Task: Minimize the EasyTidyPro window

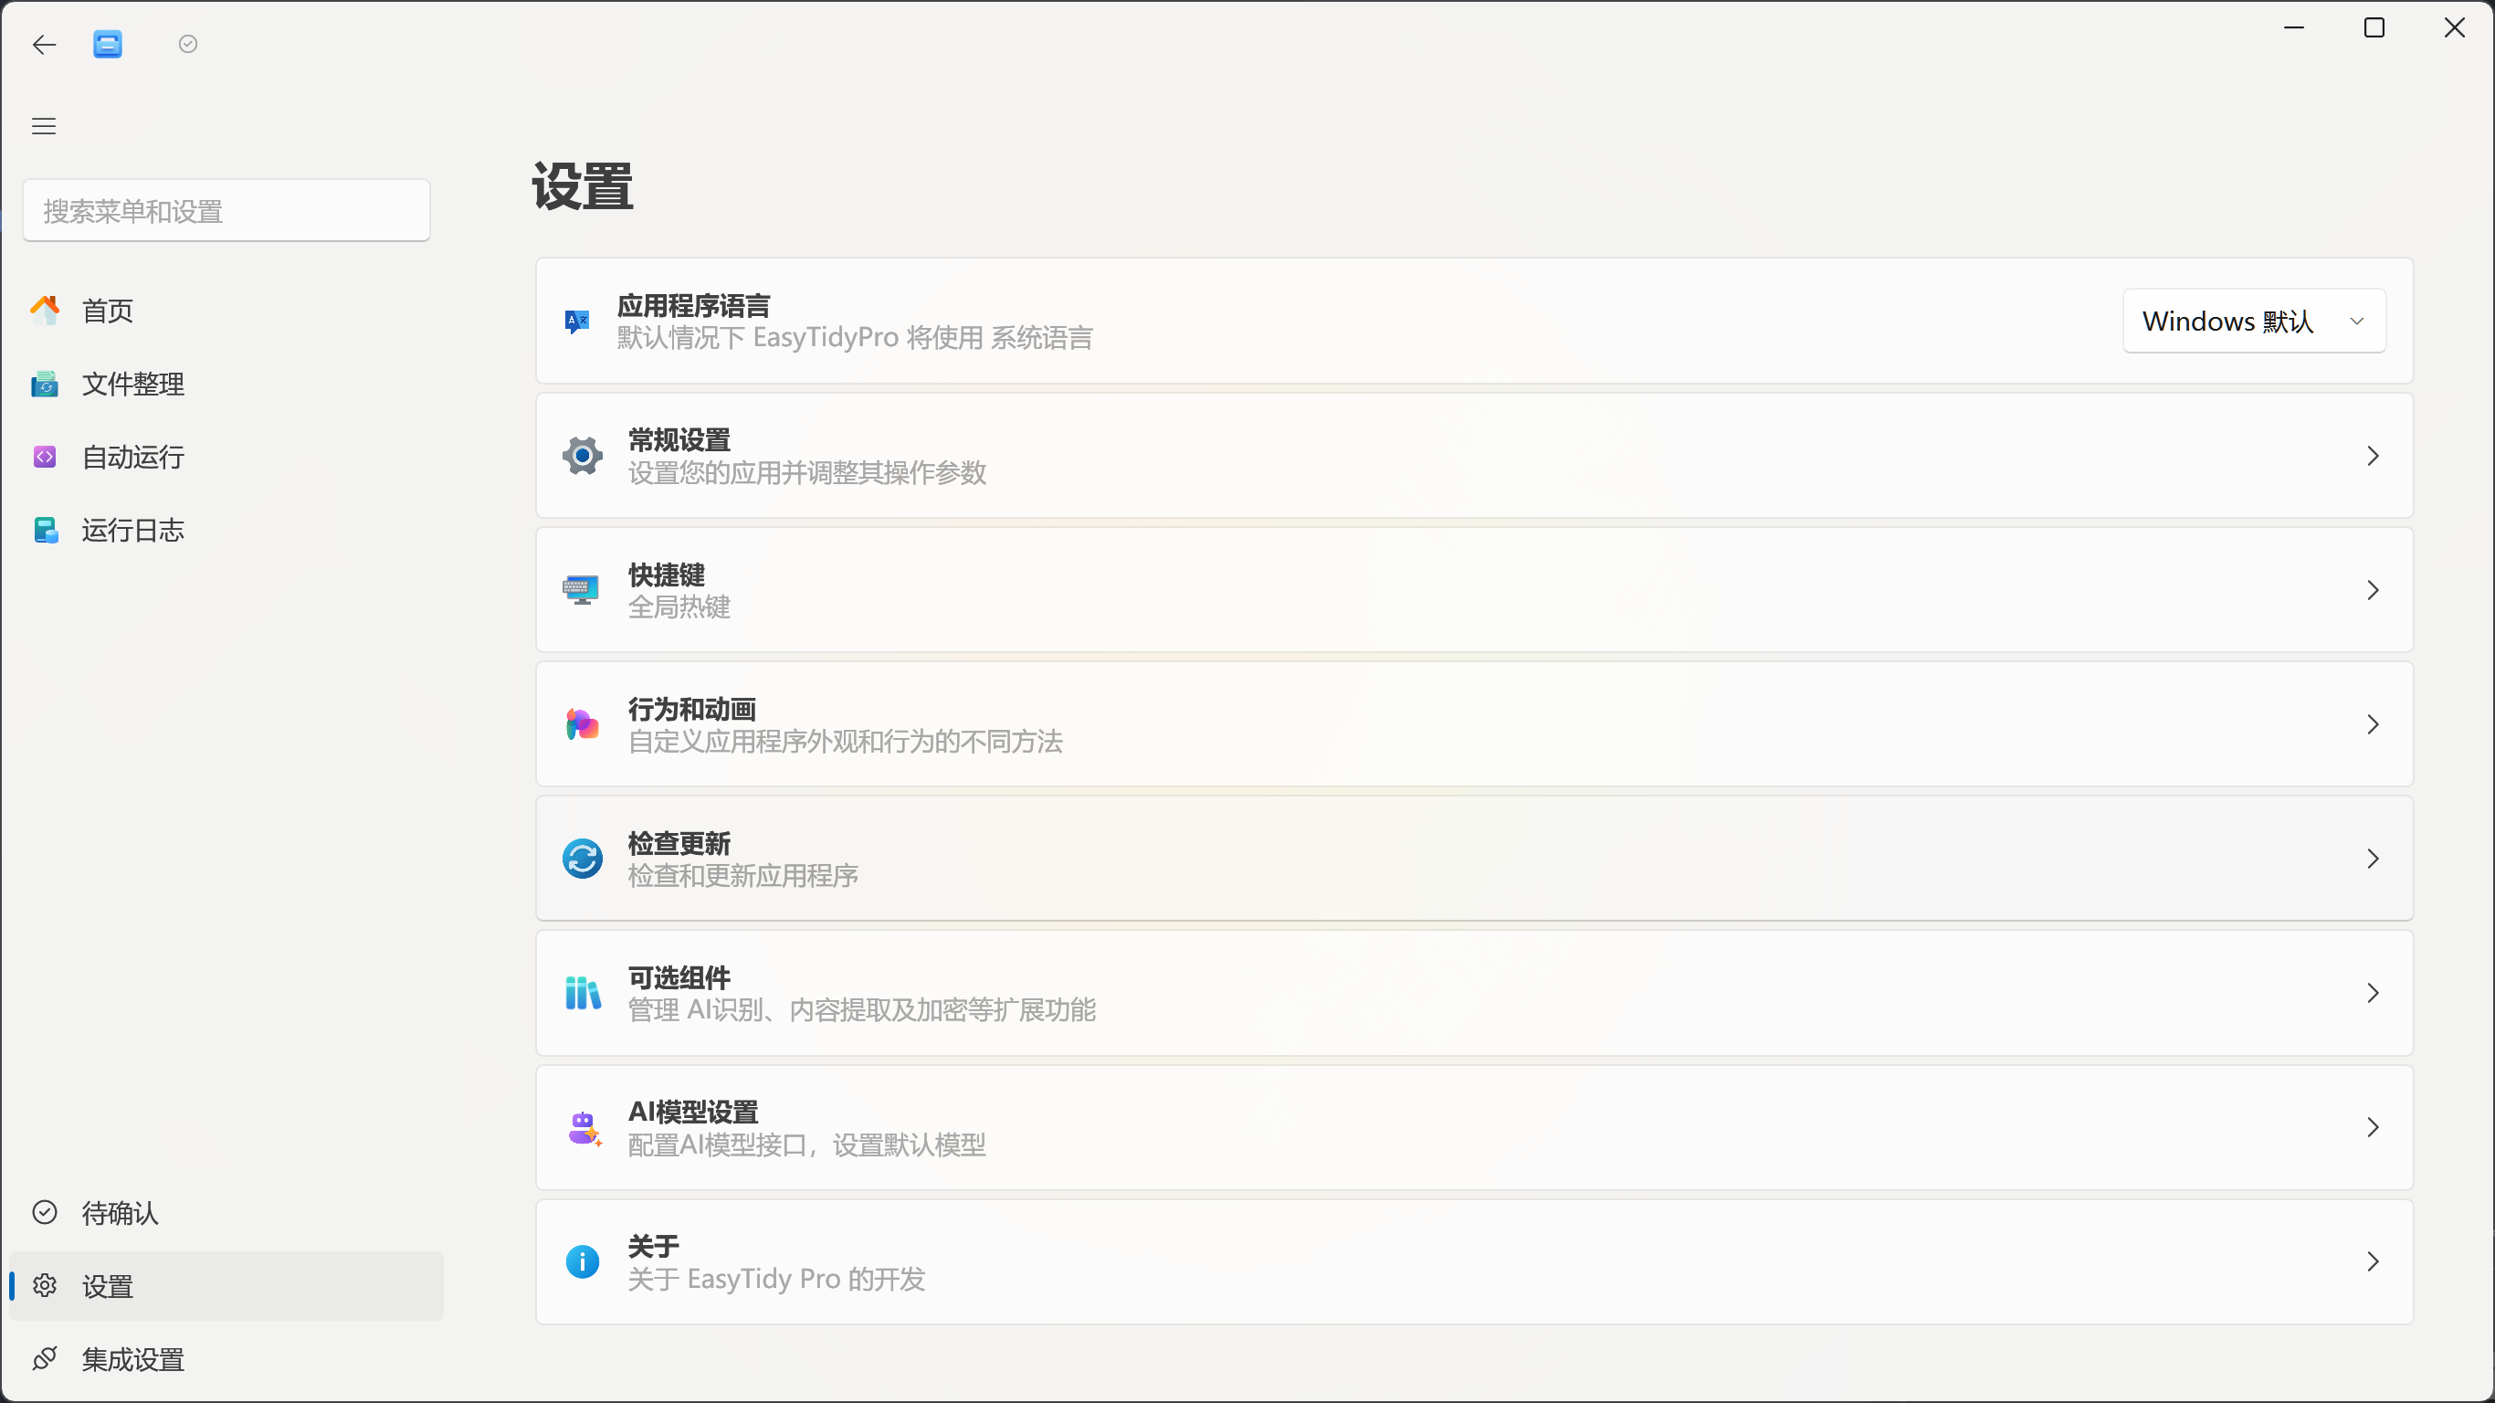Action: pos(2293,28)
